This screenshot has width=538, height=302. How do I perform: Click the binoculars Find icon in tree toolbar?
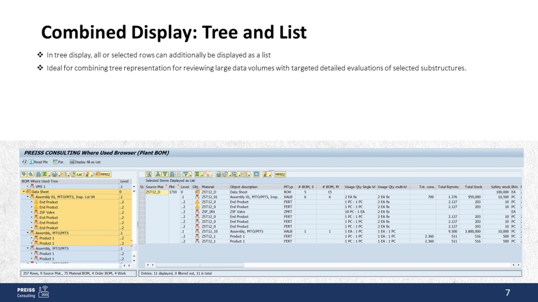click(39, 174)
